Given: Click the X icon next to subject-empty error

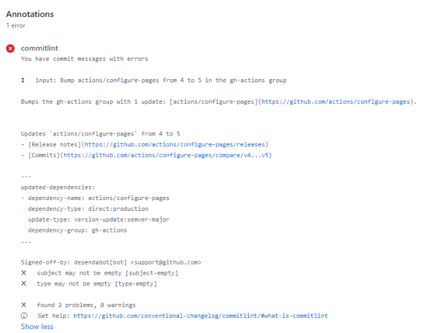Looking at the screenshot, I should tap(24, 273).
